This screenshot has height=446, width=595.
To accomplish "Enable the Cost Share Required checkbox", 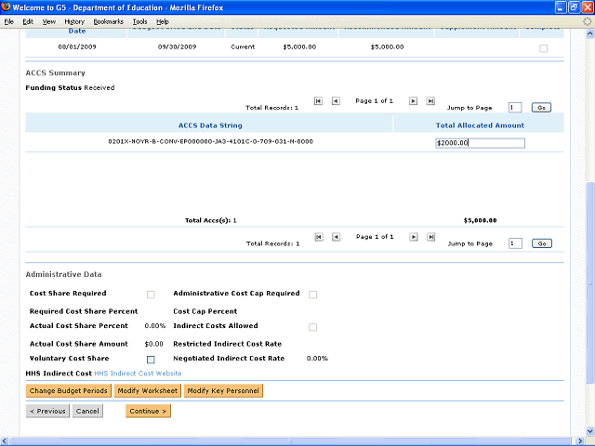I will click(x=151, y=295).
